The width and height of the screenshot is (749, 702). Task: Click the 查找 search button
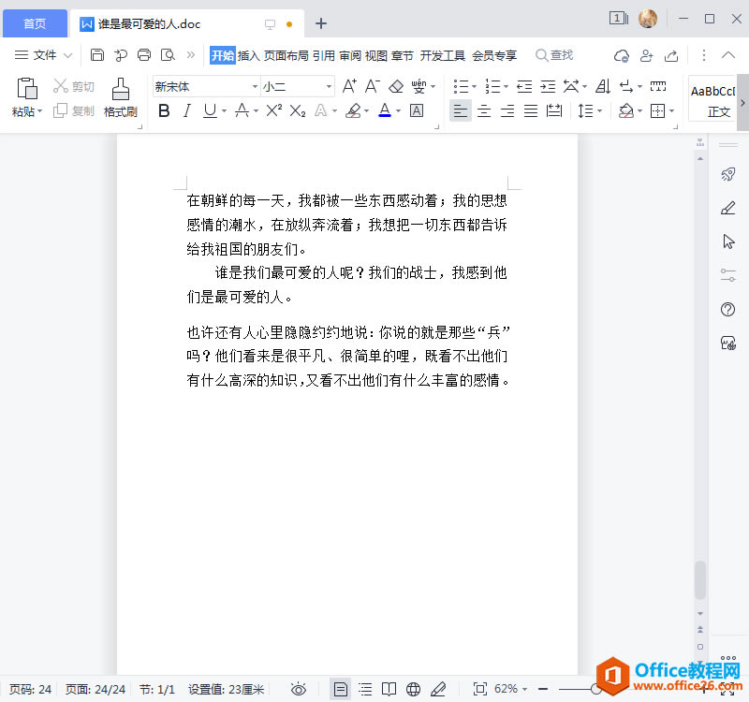554,55
